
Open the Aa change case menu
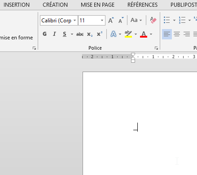pyautogui.click(x=136, y=20)
